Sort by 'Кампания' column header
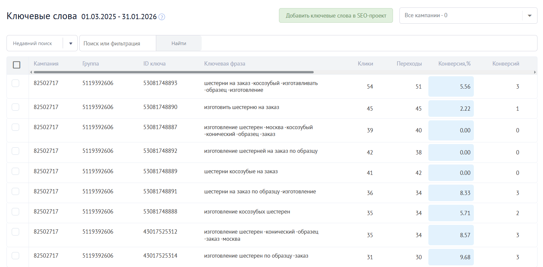The width and height of the screenshot is (543, 267). [46, 64]
